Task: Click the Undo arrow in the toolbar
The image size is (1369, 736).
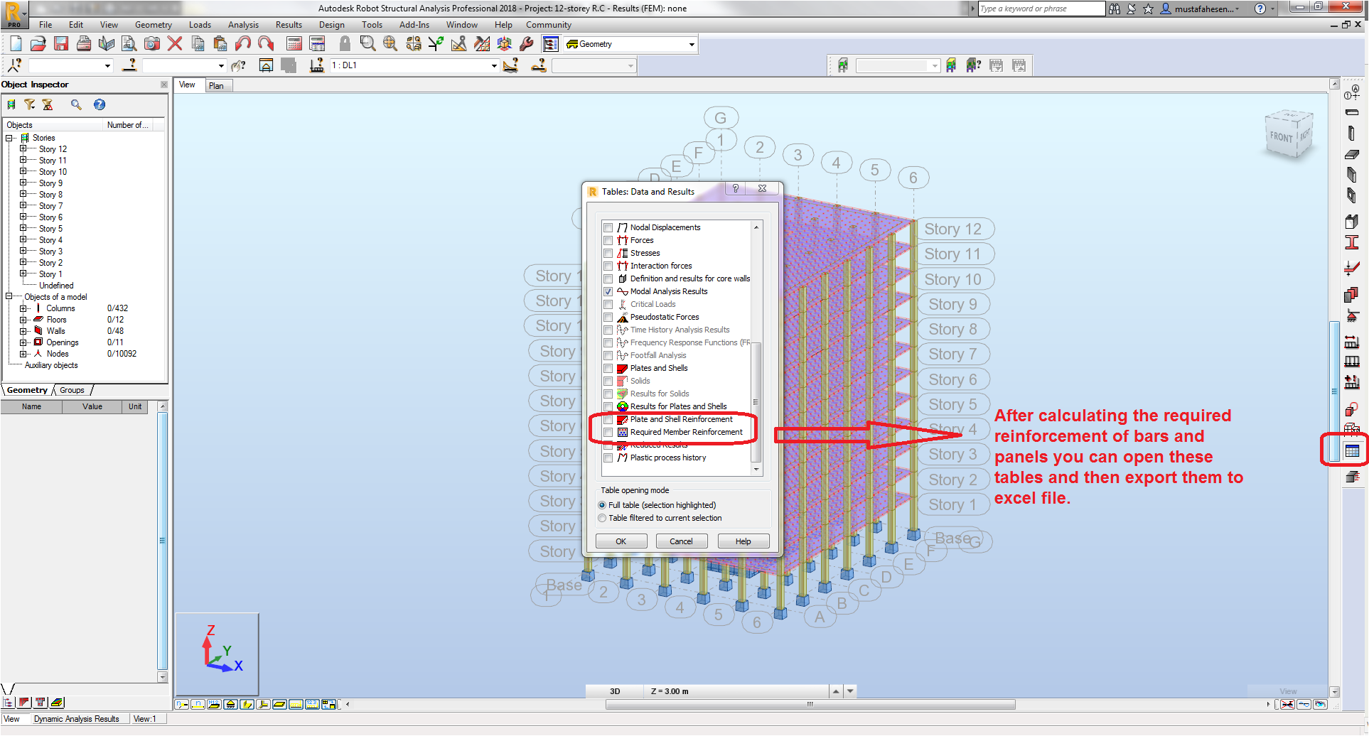Action: tap(242, 43)
